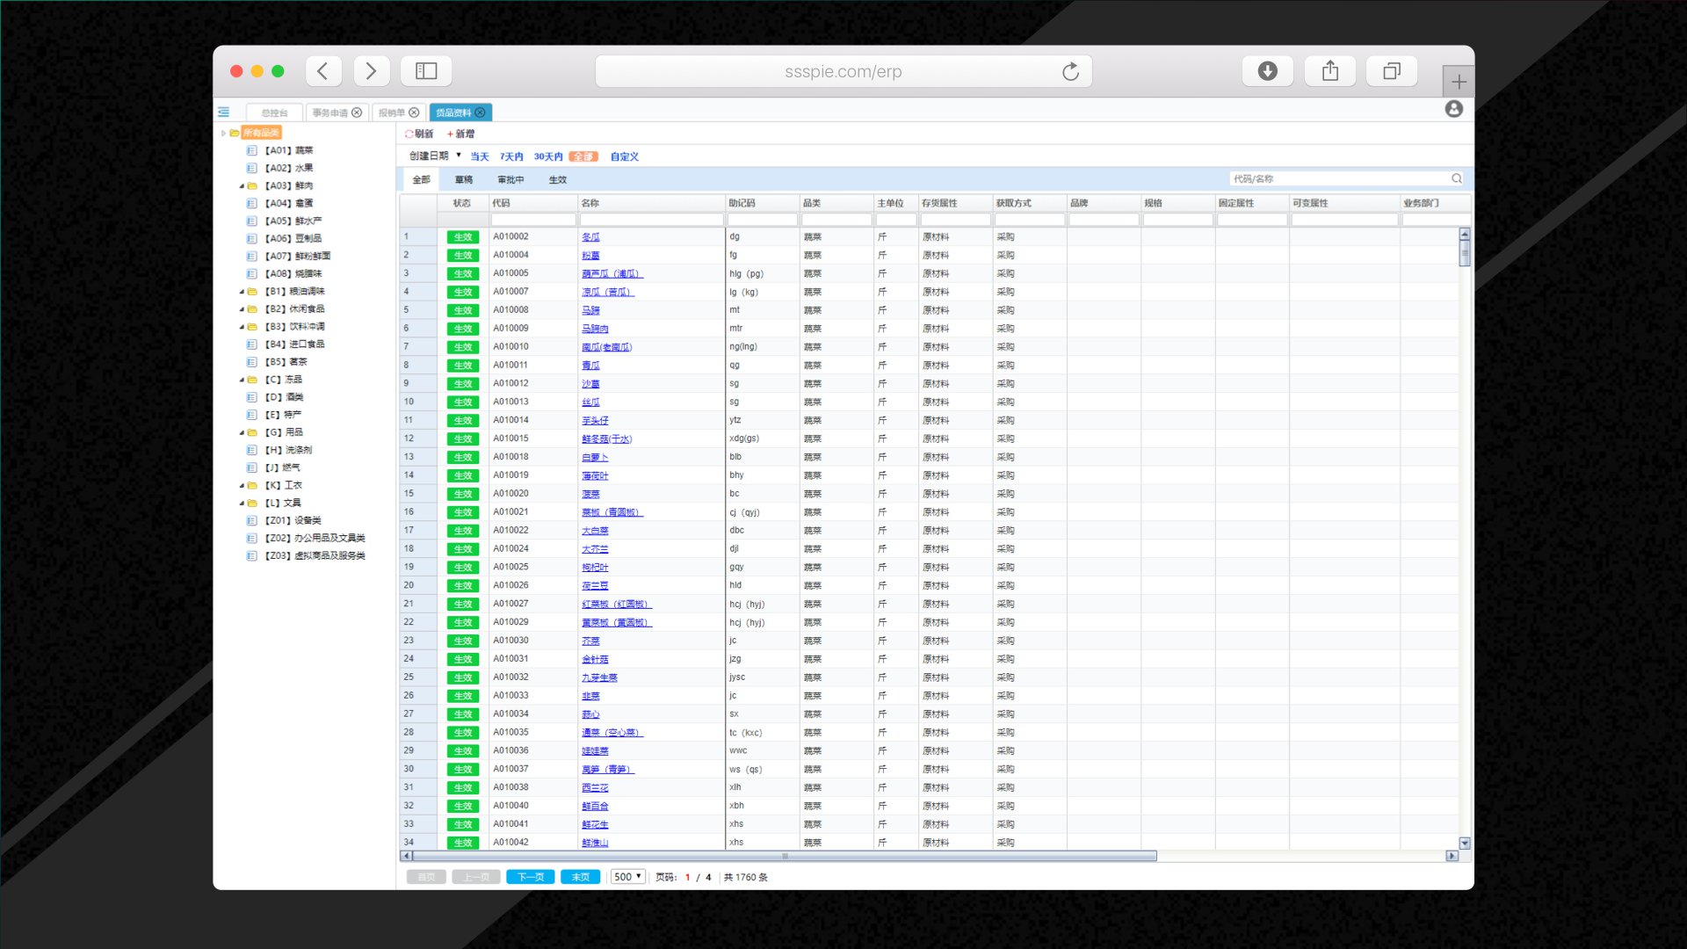Click the browser forward arrow button

372,71
